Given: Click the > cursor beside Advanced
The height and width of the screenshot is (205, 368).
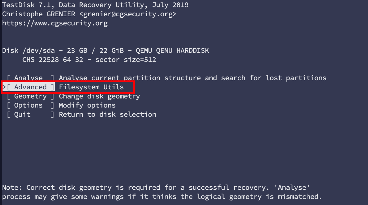Looking at the screenshot, I should point(4,87).
